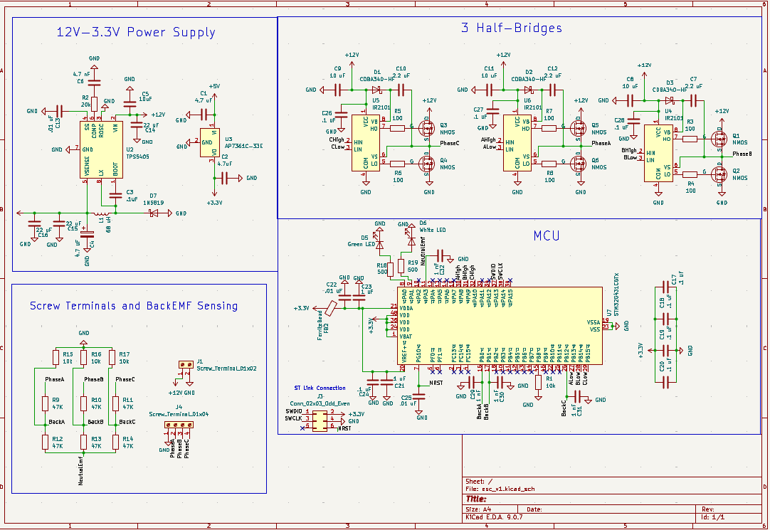Select capacitor C25 .01 uF symbol
This screenshot has width=770, height=530.
[419, 396]
